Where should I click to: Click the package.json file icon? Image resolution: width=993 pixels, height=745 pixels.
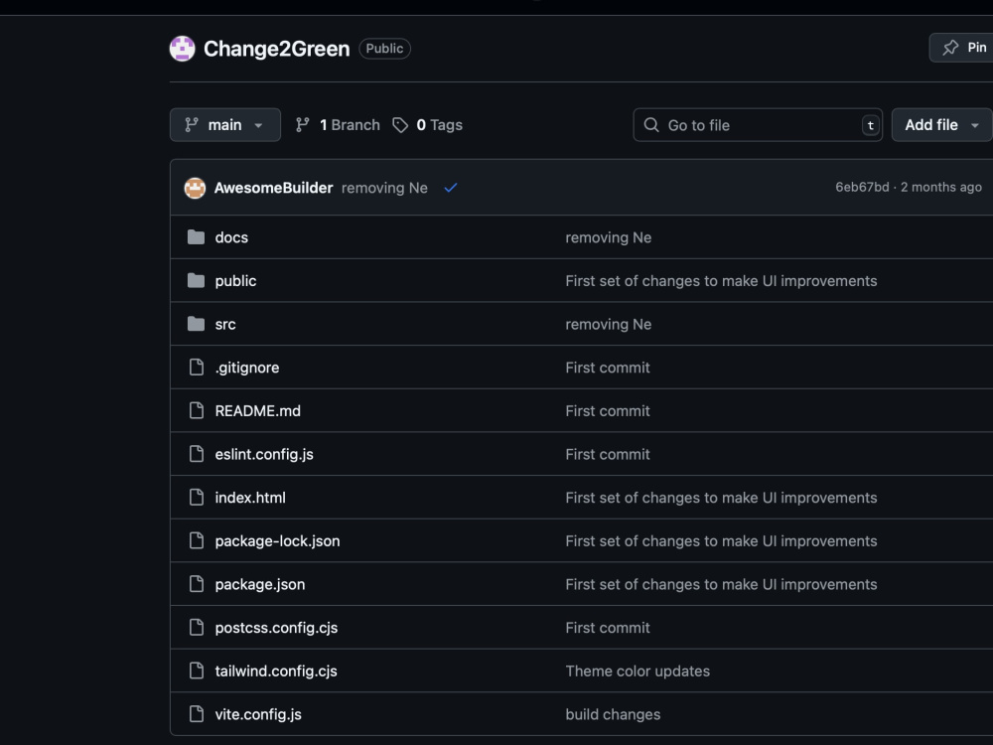[197, 583]
